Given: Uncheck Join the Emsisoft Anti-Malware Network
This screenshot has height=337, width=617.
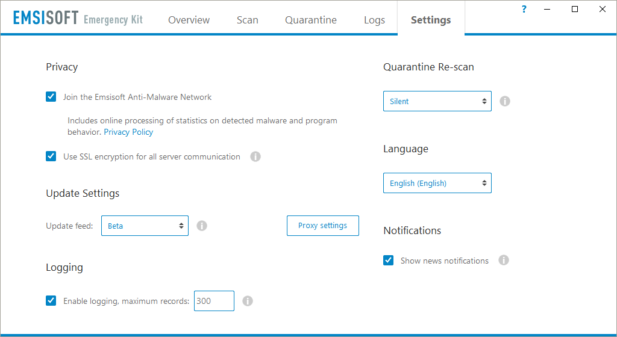Looking at the screenshot, I should [x=51, y=97].
